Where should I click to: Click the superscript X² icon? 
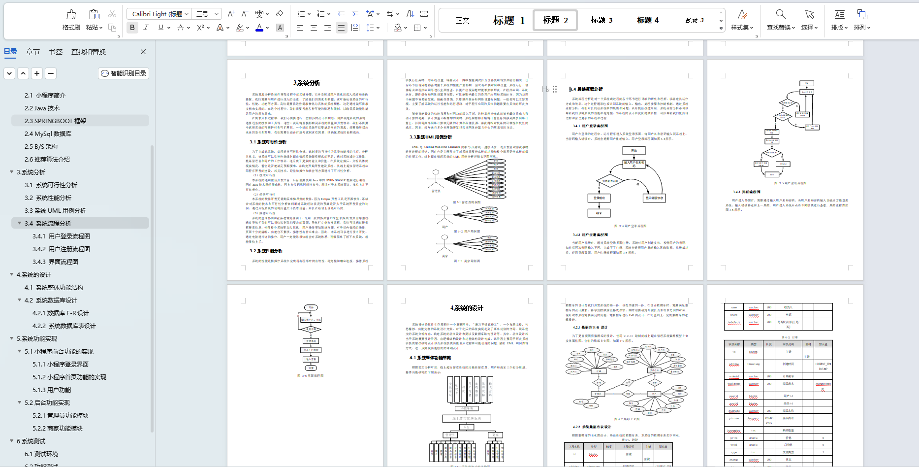(x=200, y=28)
